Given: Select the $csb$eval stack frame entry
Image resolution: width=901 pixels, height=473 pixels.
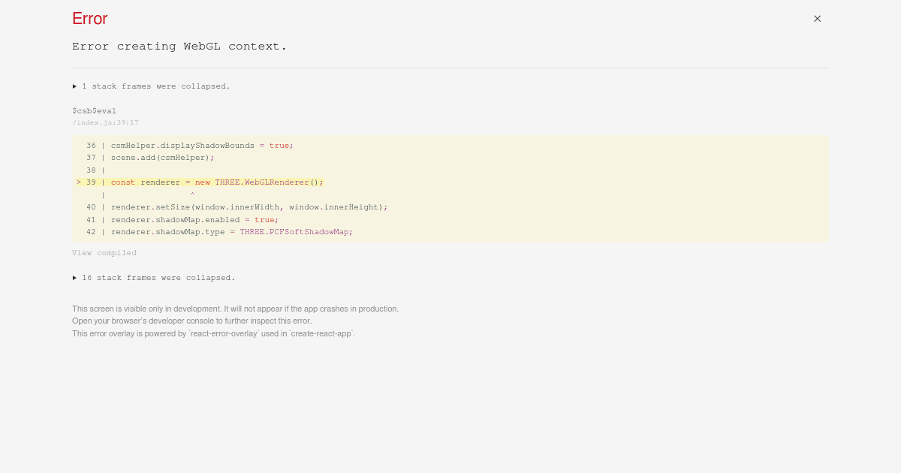Looking at the screenshot, I should click(x=94, y=110).
